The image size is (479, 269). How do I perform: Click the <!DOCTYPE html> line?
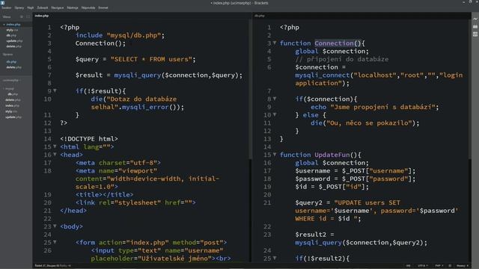click(x=89, y=139)
